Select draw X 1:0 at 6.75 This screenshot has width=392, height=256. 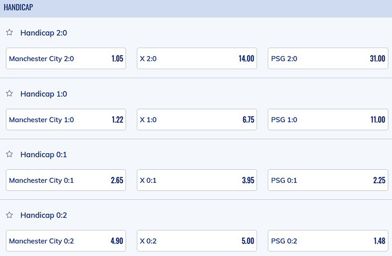tap(197, 119)
